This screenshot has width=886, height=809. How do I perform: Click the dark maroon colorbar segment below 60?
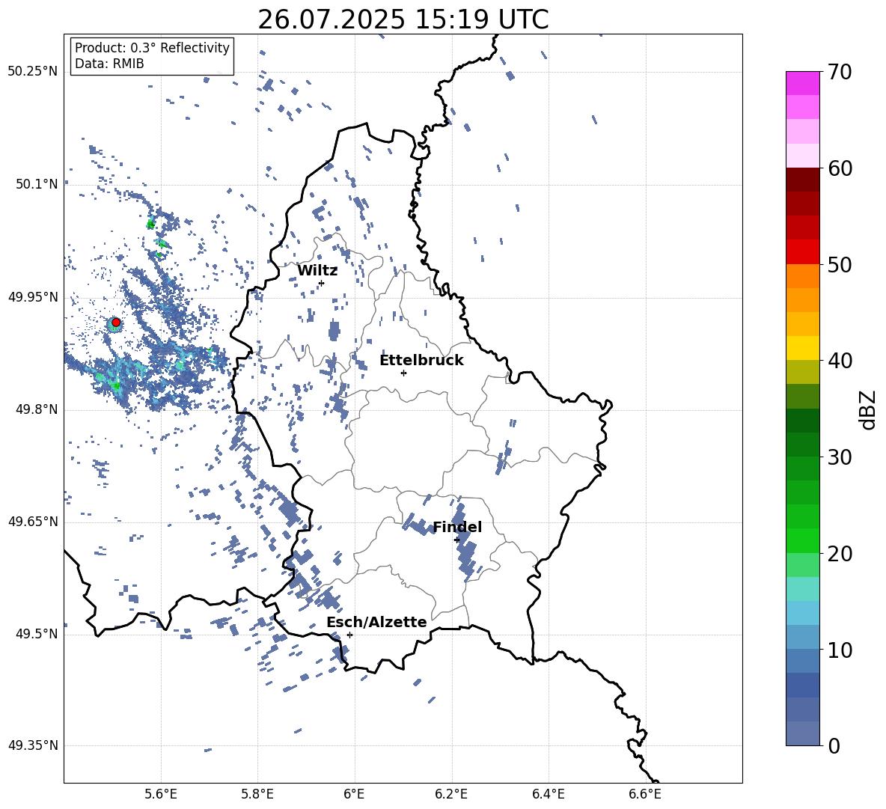pyautogui.click(x=803, y=180)
